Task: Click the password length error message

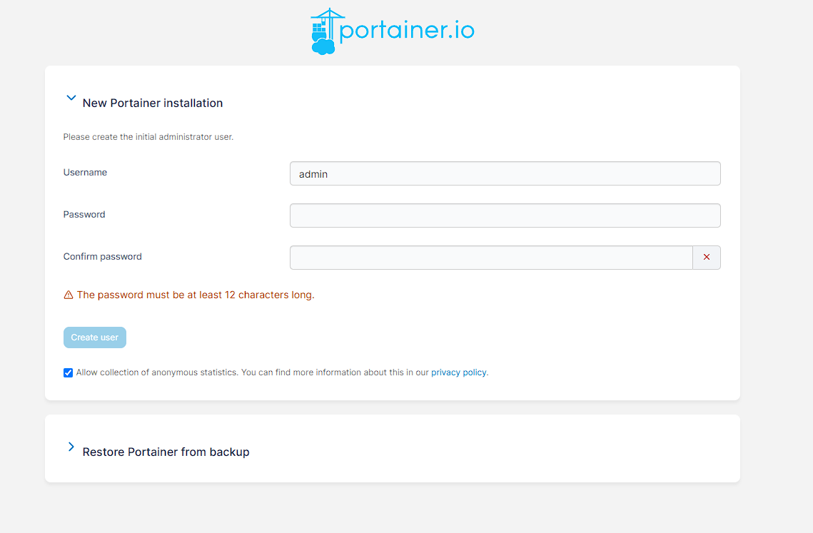Action: (x=196, y=295)
